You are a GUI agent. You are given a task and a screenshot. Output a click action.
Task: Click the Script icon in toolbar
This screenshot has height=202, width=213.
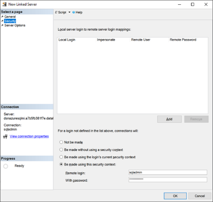coord(56,12)
